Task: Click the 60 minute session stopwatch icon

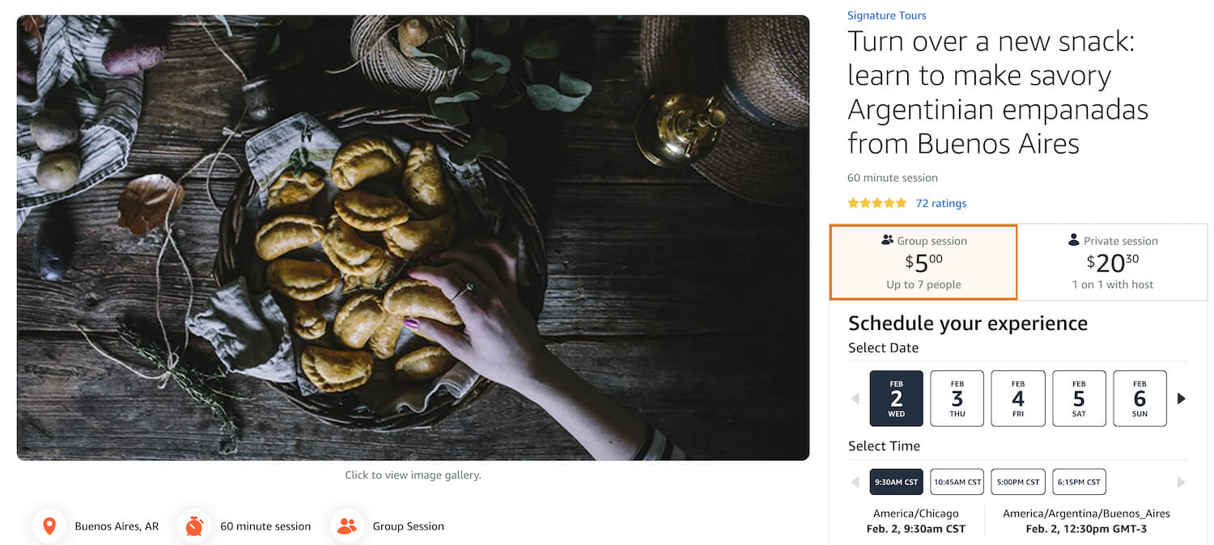Action: (x=194, y=526)
